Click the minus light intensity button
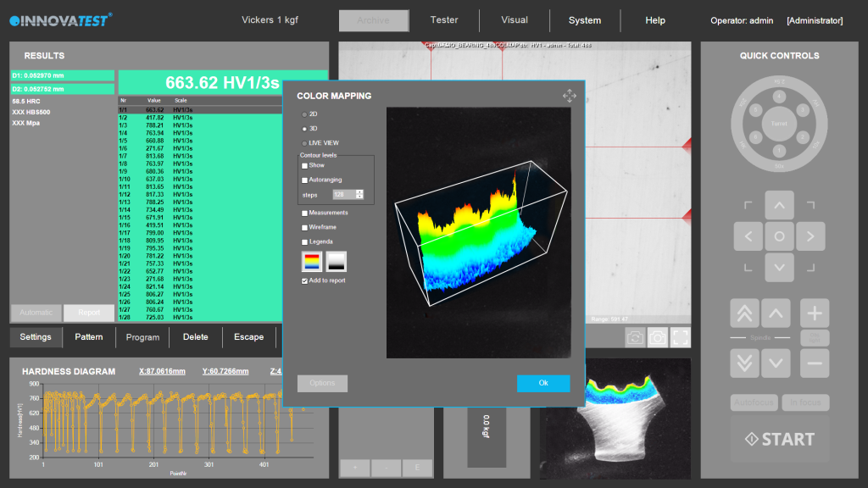 pyautogui.click(x=815, y=363)
